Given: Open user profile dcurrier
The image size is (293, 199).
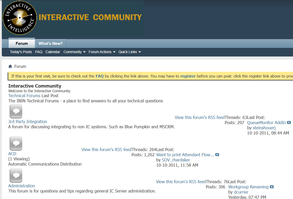Looking at the screenshot, I should click(x=241, y=192).
